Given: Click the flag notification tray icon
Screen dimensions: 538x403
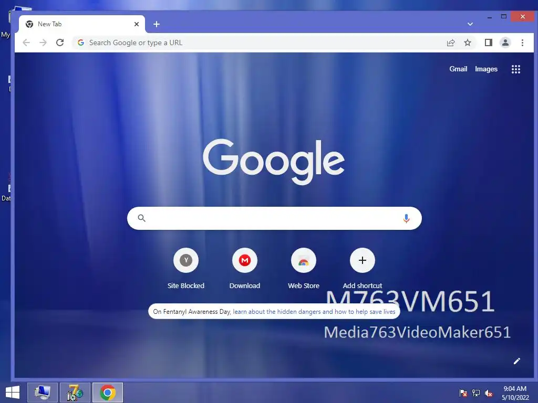Looking at the screenshot, I should coord(463,393).
